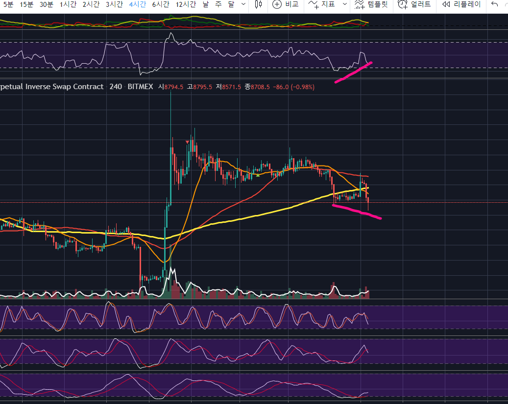
Task: Select the 5분 timeframe
Action: [x=8, y=4]
